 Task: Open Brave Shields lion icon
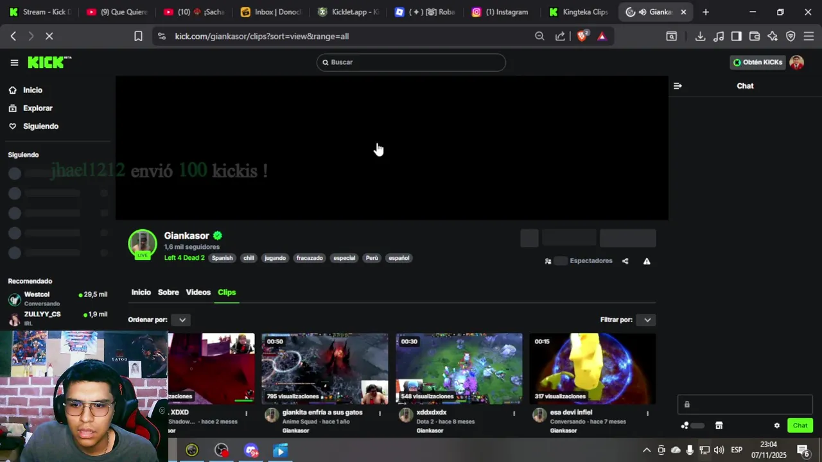(582, 37)
